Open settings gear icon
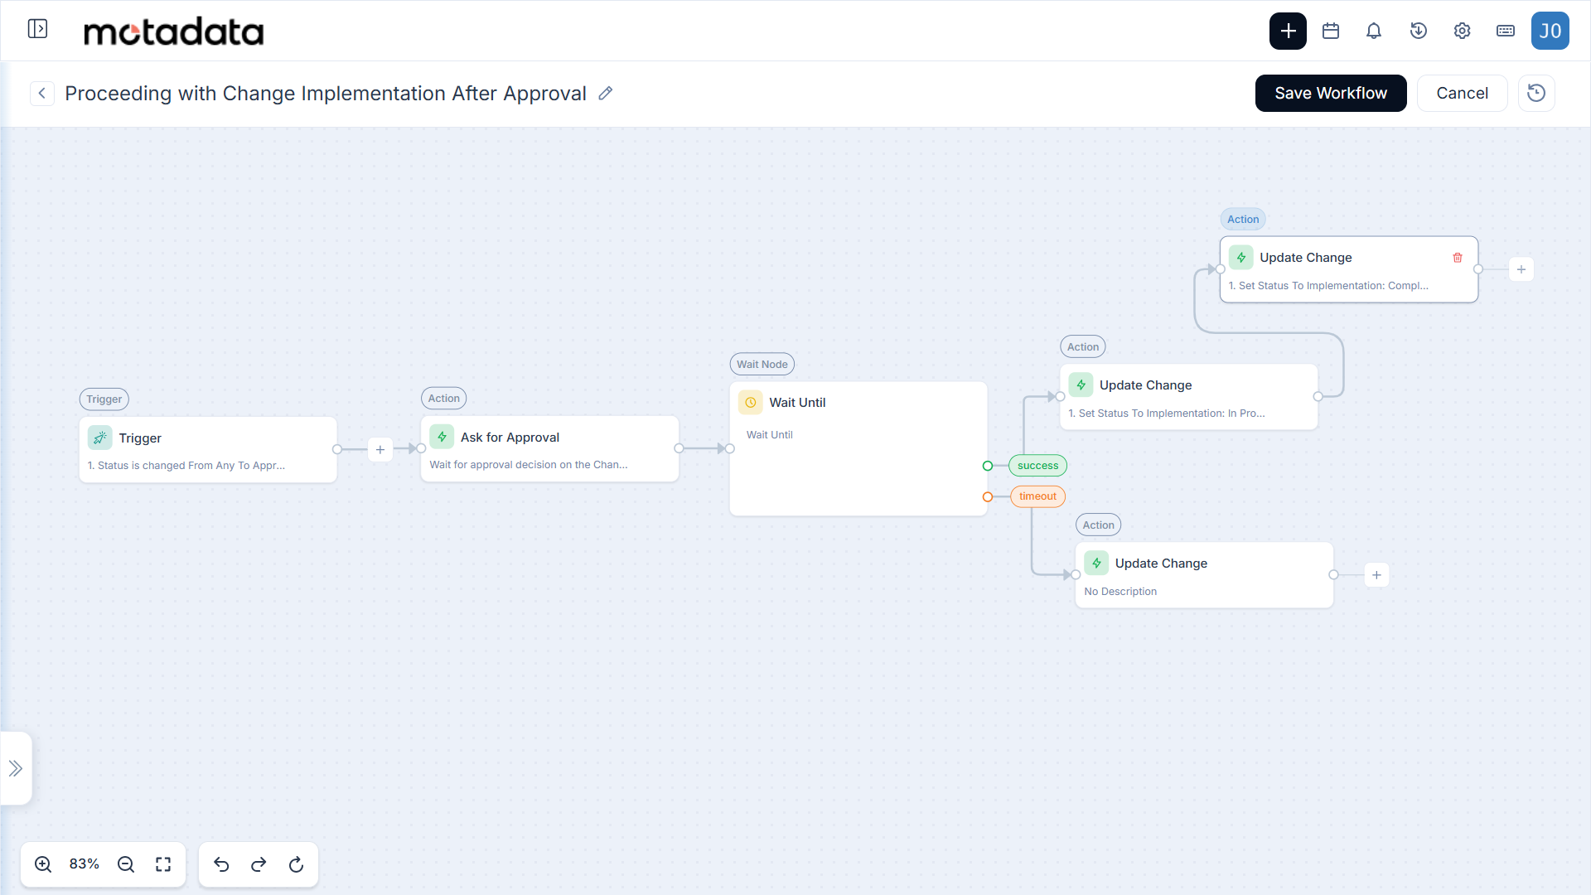Screen dimensions: 1591x895 pyautogui.click(x=1462, y=31)
